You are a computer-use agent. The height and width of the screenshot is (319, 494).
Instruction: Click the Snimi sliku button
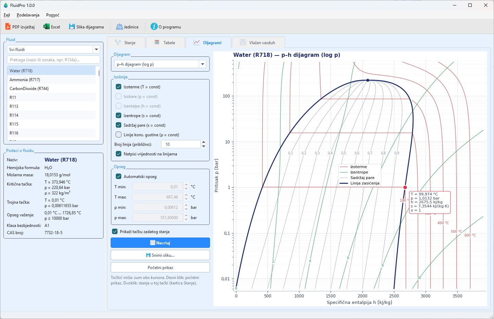point(160,255)
